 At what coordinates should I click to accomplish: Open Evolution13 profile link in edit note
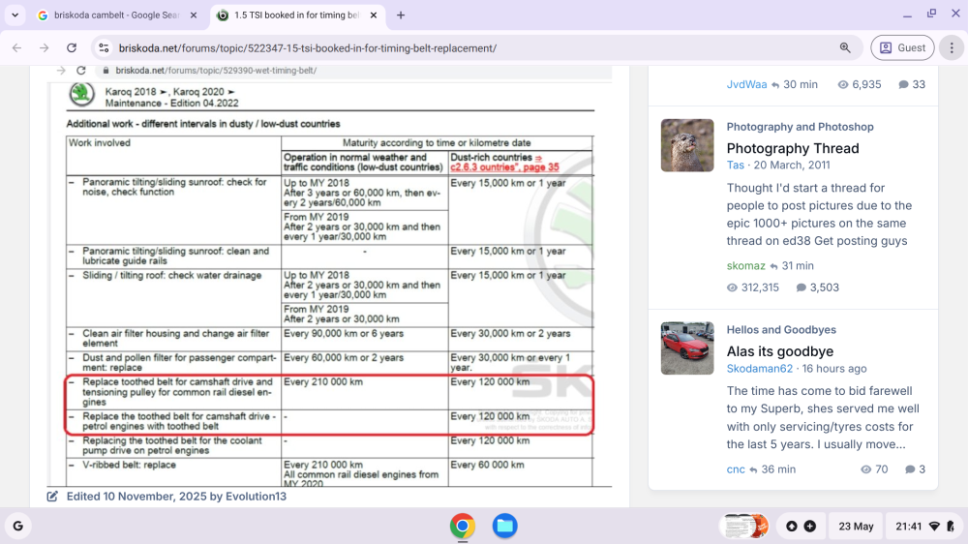[x=256, y=496]
